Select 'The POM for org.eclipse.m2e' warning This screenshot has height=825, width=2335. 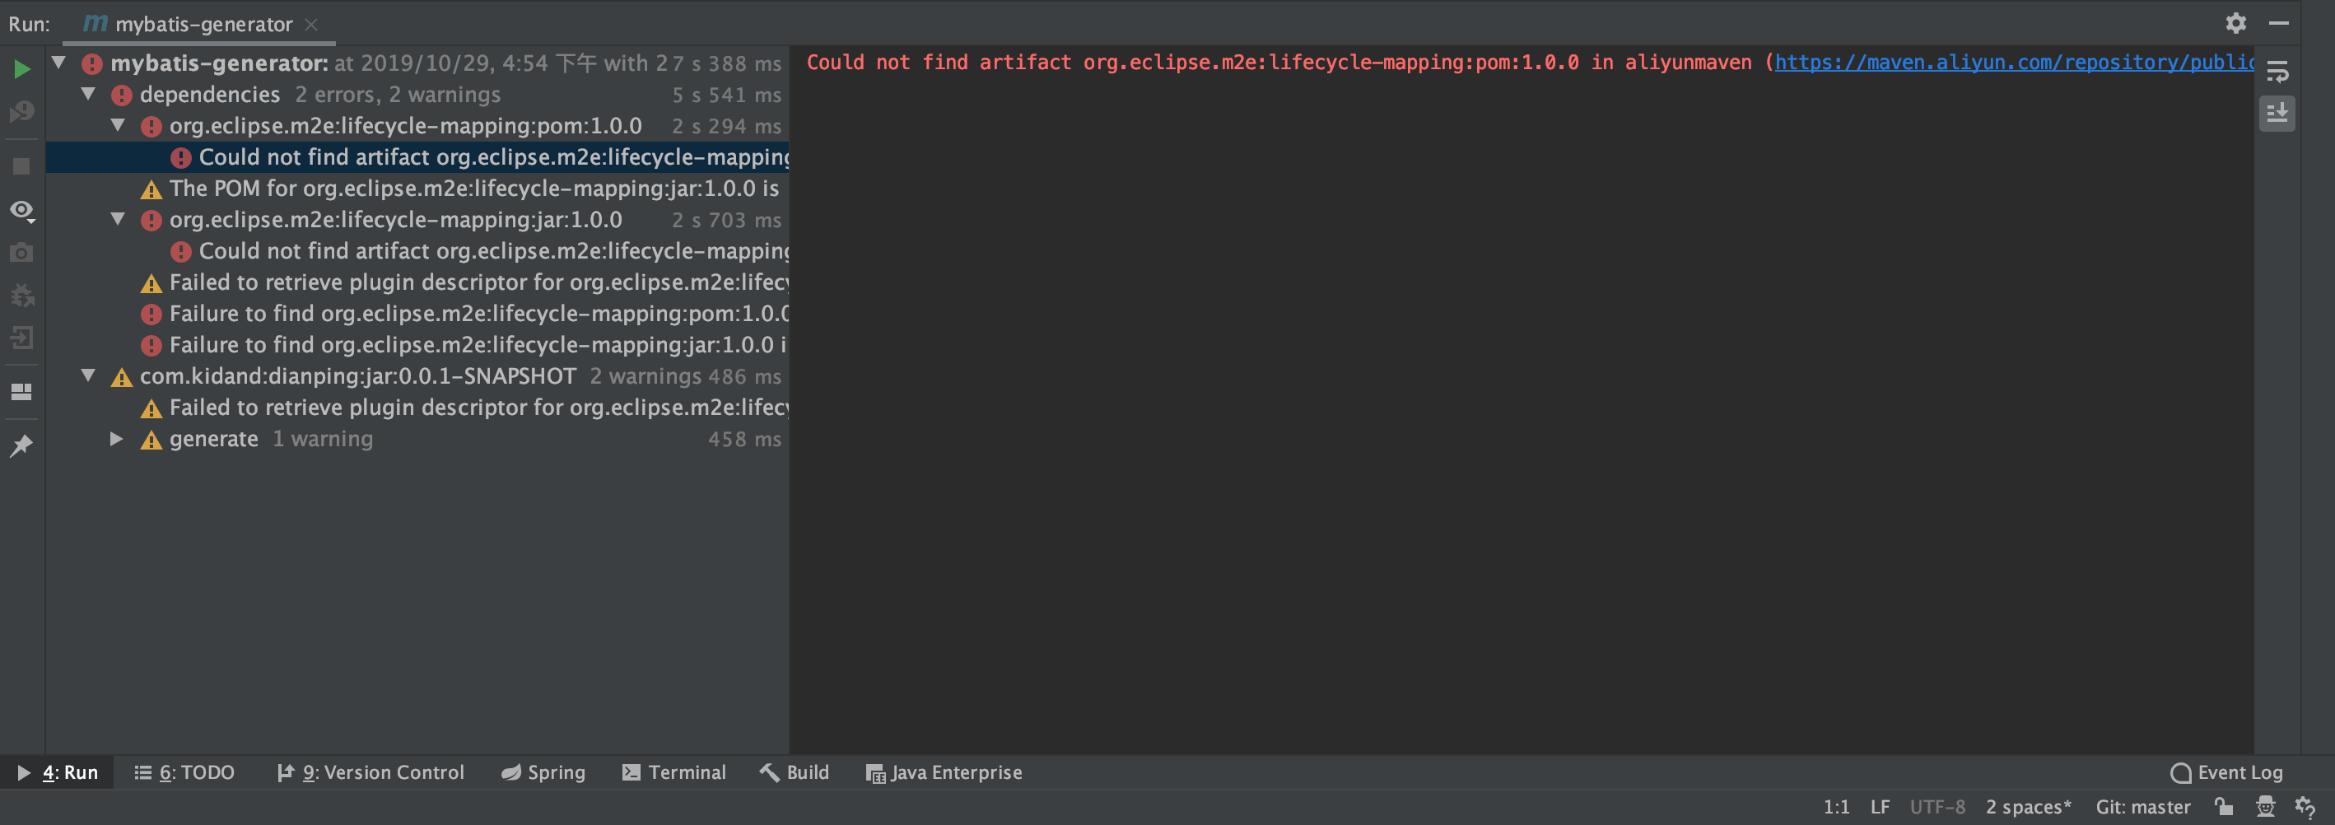418,188
